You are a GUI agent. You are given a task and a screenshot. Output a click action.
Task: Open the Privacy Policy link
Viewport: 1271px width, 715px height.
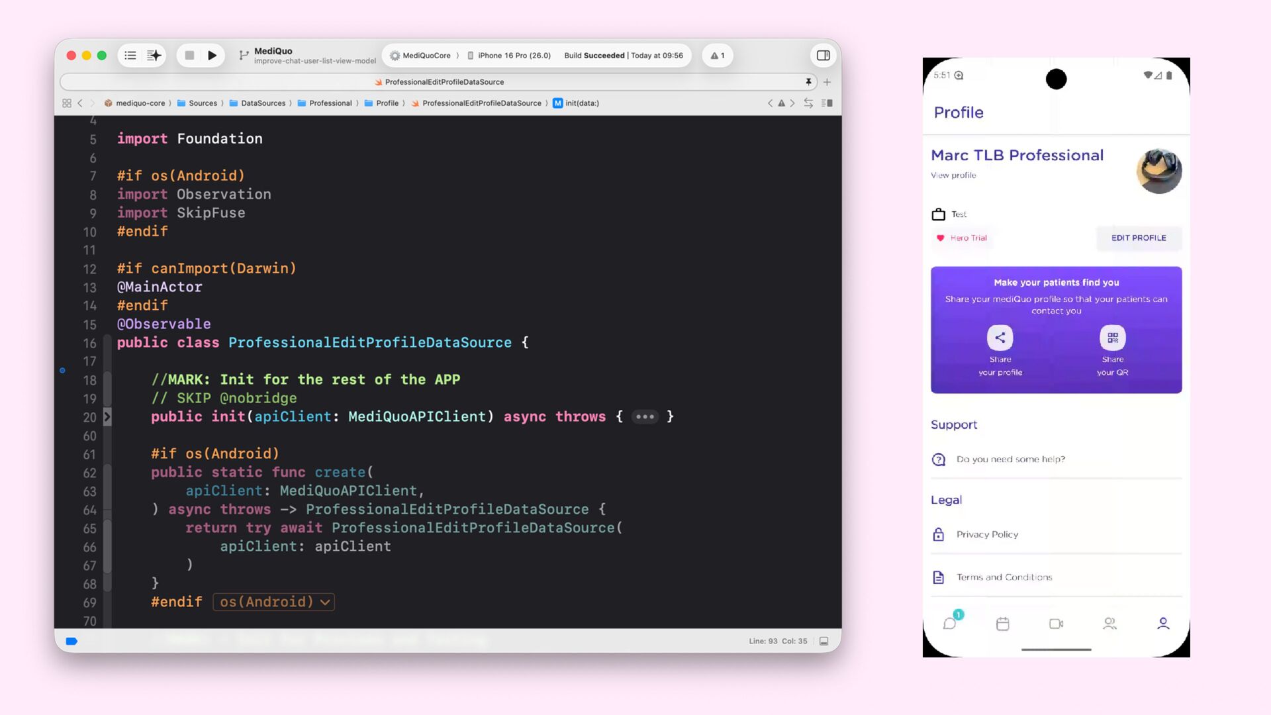click(x=987, y=534)
